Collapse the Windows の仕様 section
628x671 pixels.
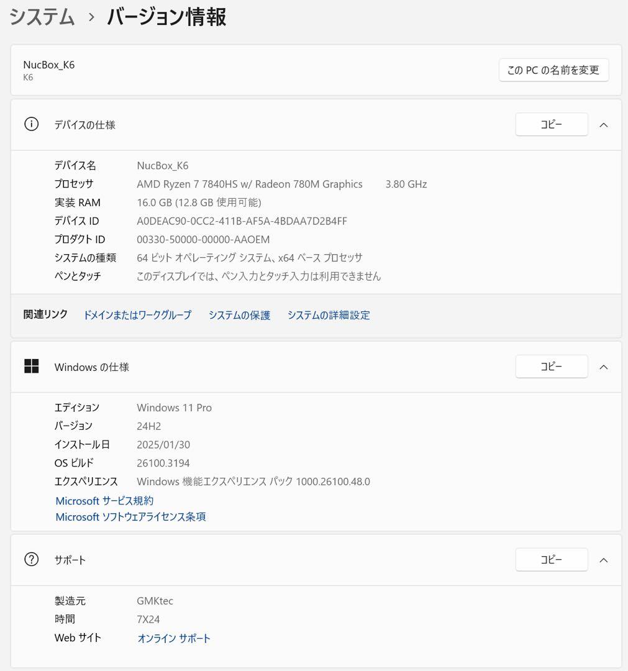pos(603,367)
